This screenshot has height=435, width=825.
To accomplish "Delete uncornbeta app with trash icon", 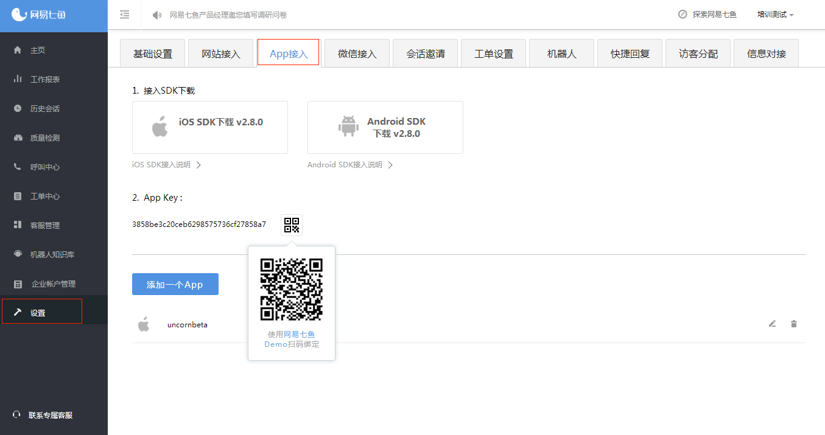I will tap(793, 324).
